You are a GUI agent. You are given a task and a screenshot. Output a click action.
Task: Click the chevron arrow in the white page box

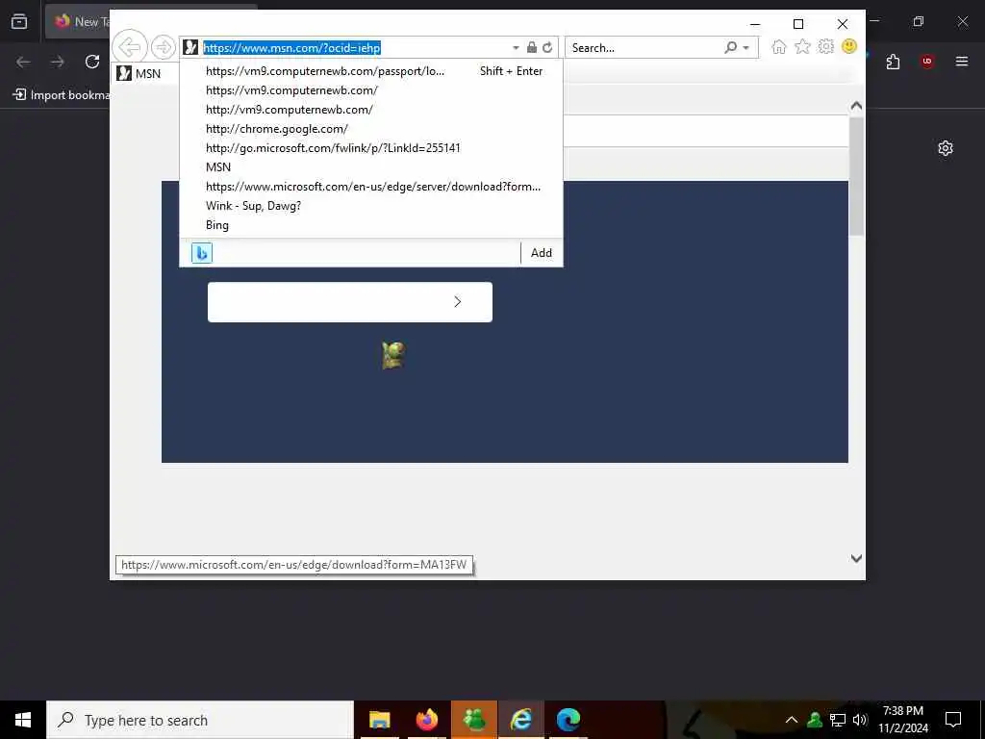pyautogui.click(x=457, y=302)
